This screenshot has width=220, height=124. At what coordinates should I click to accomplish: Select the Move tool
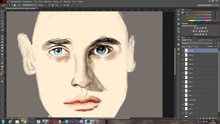(2, 12)
